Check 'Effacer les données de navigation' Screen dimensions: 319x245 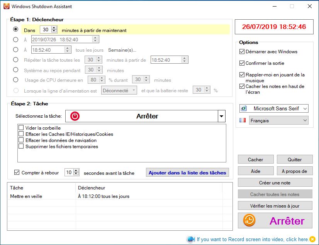(21, 140)
